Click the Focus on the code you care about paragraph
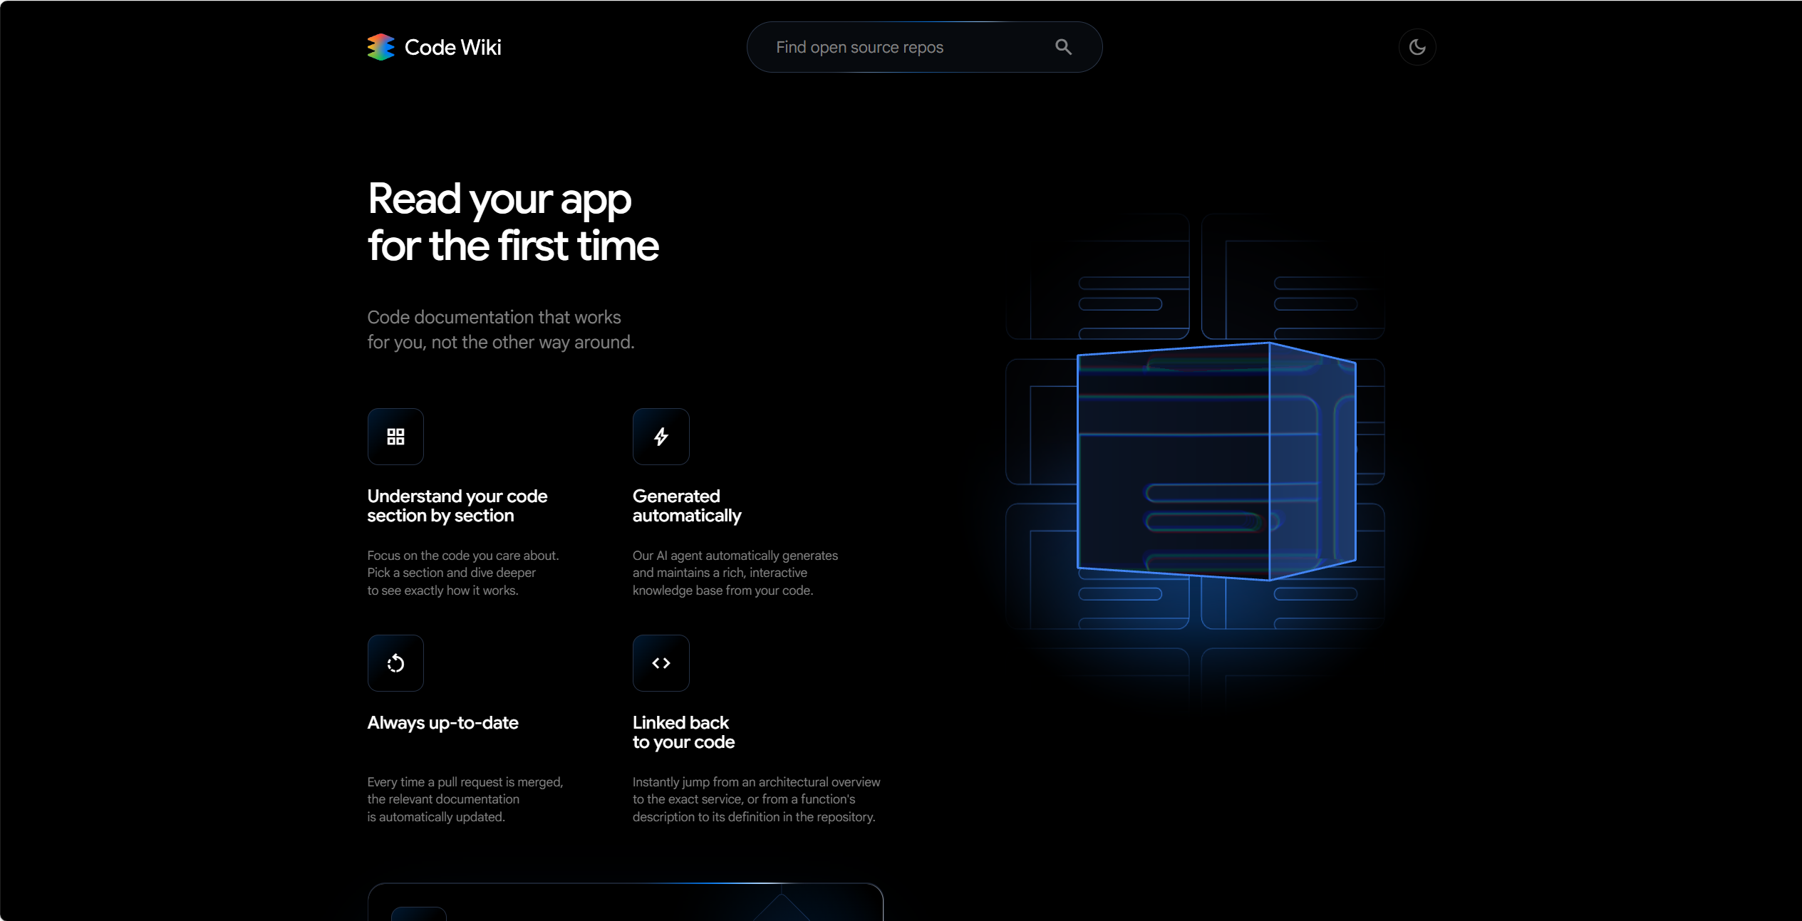This screenshot has height=921, width=1802. tap(462, 573)
